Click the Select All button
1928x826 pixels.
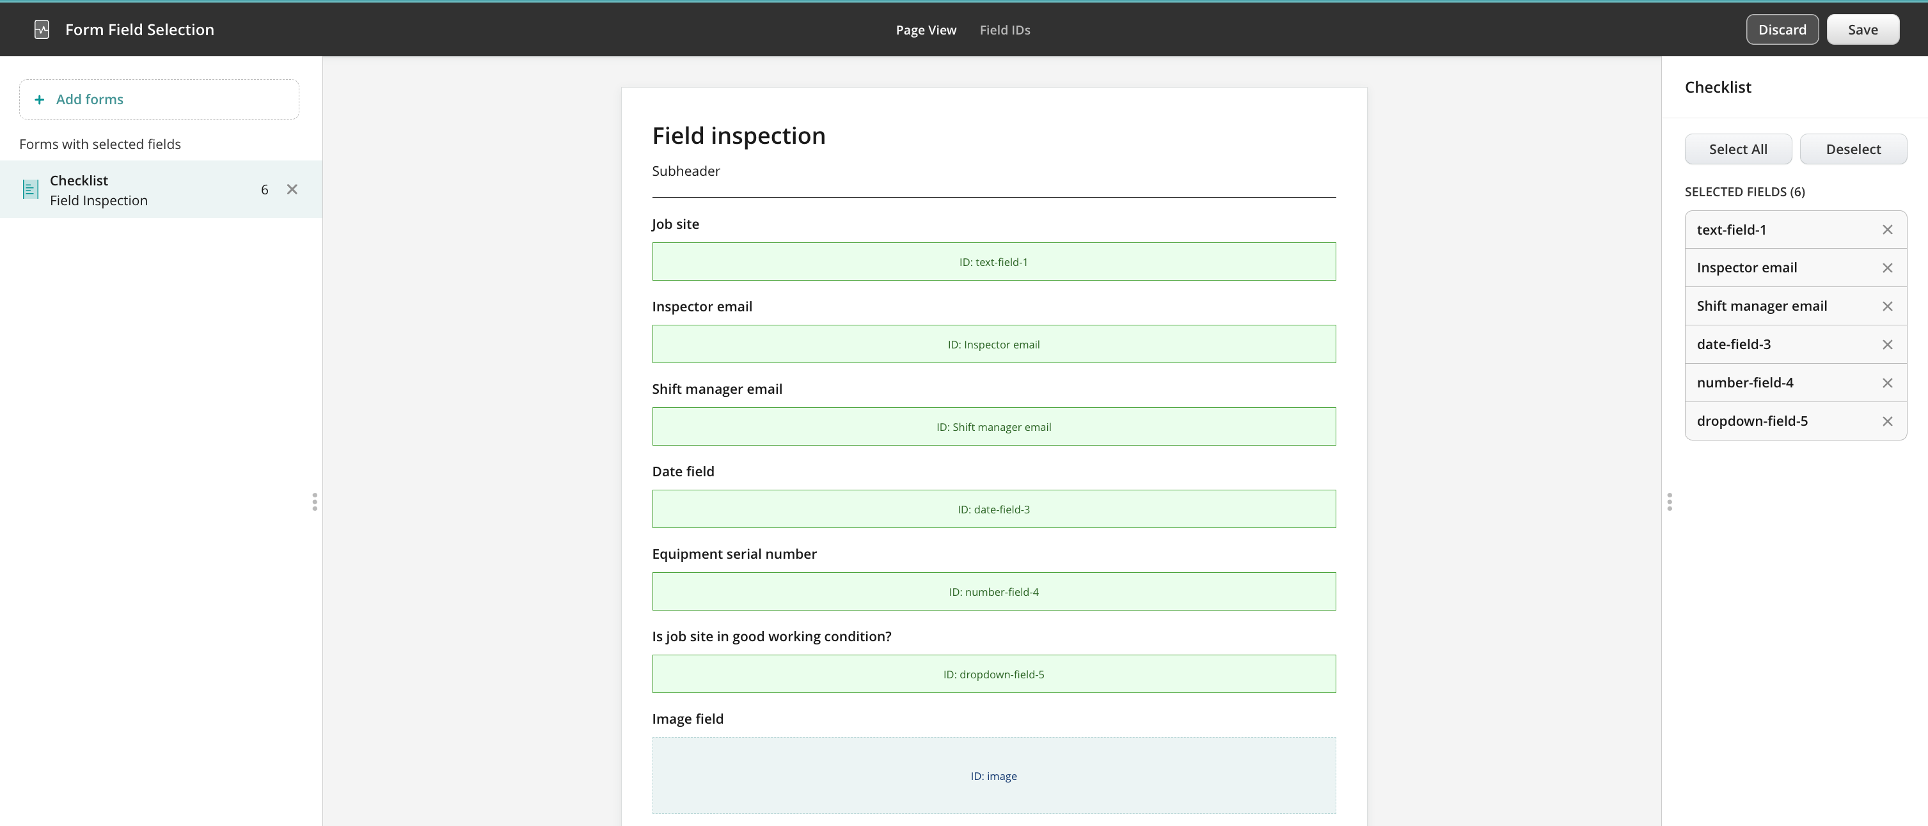[1737, 149]
